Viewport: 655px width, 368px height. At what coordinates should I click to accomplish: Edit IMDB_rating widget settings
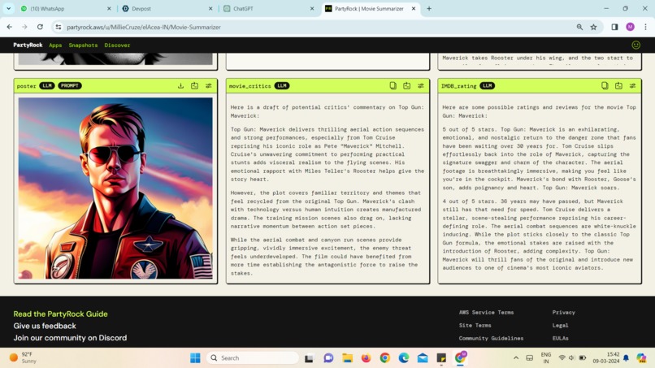632,85
